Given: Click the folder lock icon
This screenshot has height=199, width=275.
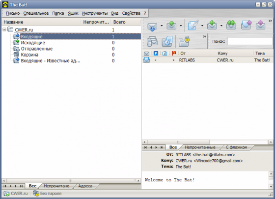Looking at the screenshot, I should click(x=184, y=41).
